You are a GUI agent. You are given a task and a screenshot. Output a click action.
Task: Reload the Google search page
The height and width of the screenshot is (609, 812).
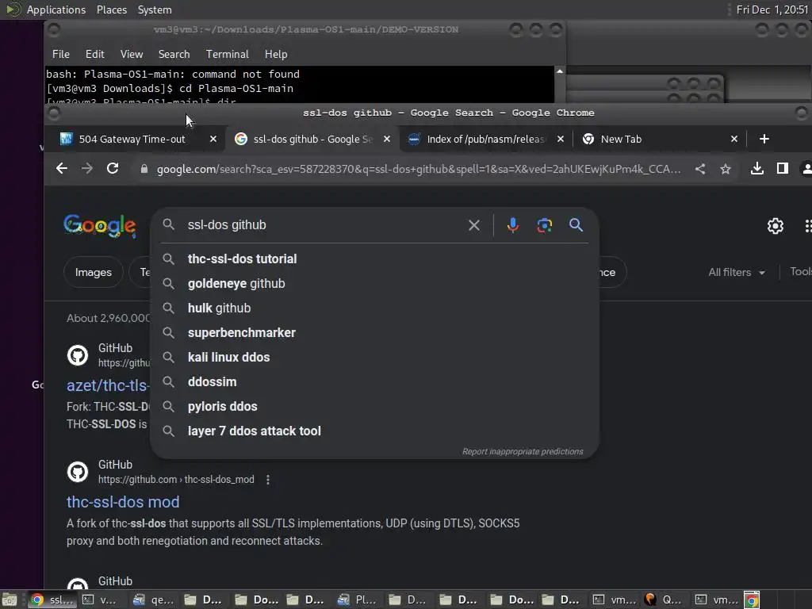click(113, 168)
